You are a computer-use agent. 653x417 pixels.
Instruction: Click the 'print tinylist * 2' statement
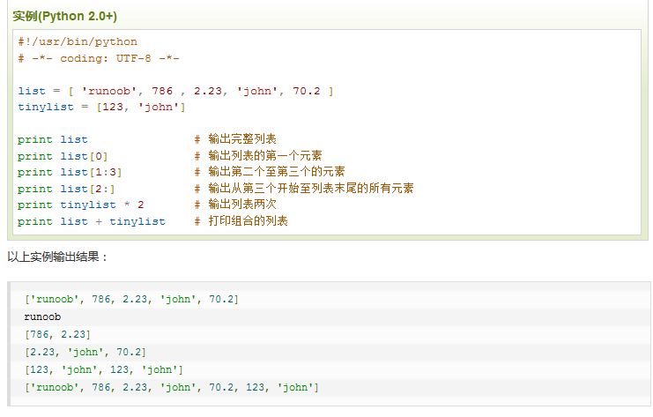(x=80, y=205)
